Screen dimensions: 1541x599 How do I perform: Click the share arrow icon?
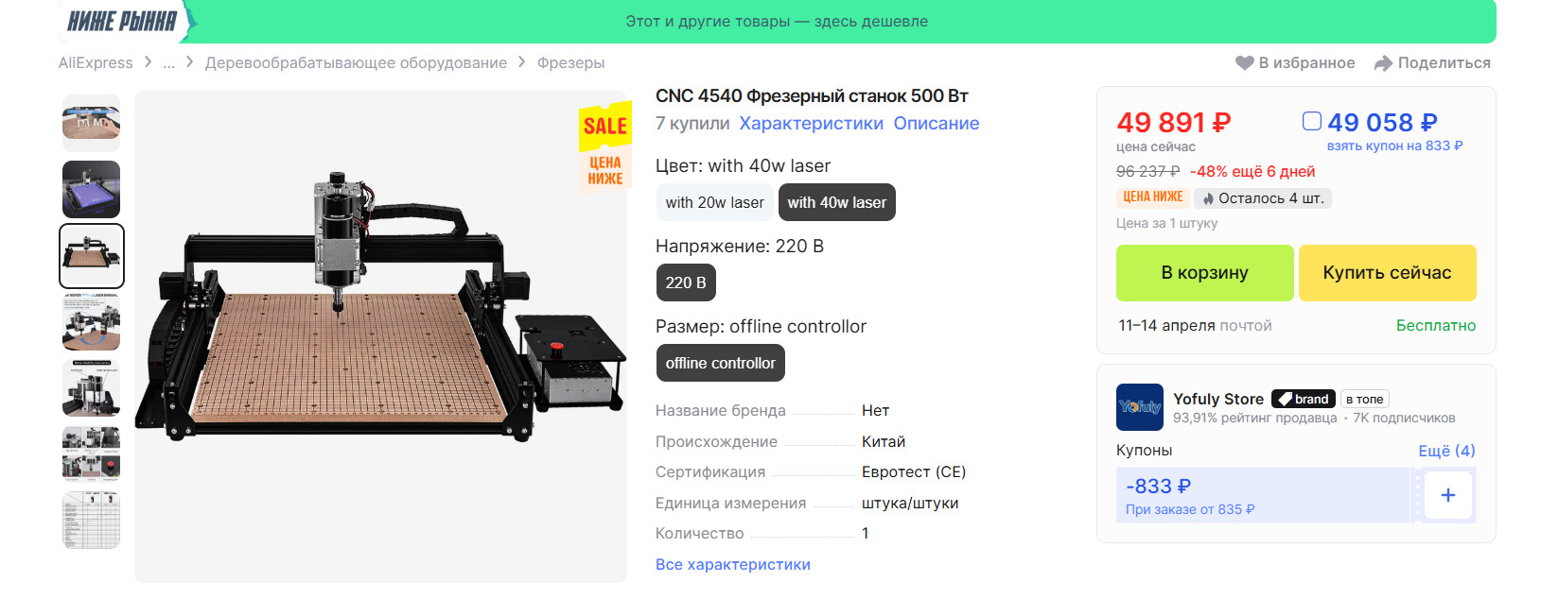coord(1383,63)
